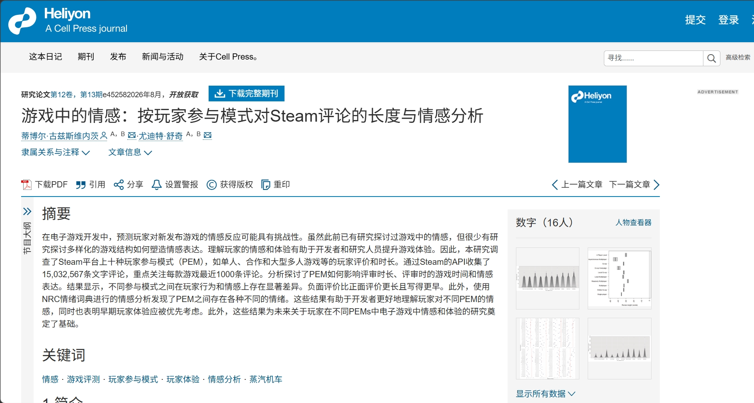
Task: Expand 隶属关系与注释 section
Action: coord(56,152)
